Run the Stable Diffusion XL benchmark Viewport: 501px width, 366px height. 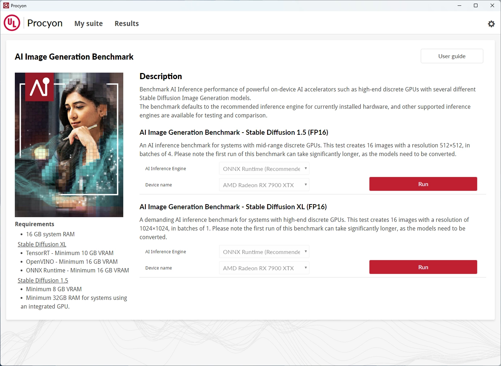[x=423, y=267]
